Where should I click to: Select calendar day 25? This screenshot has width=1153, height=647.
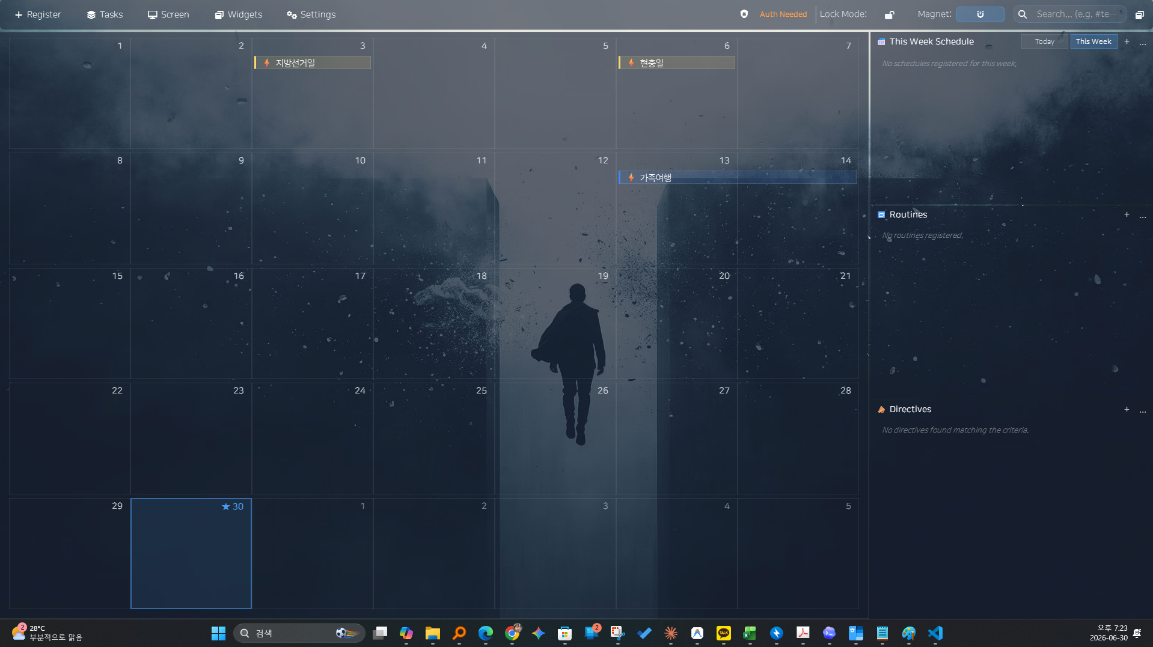click(434, 438)
